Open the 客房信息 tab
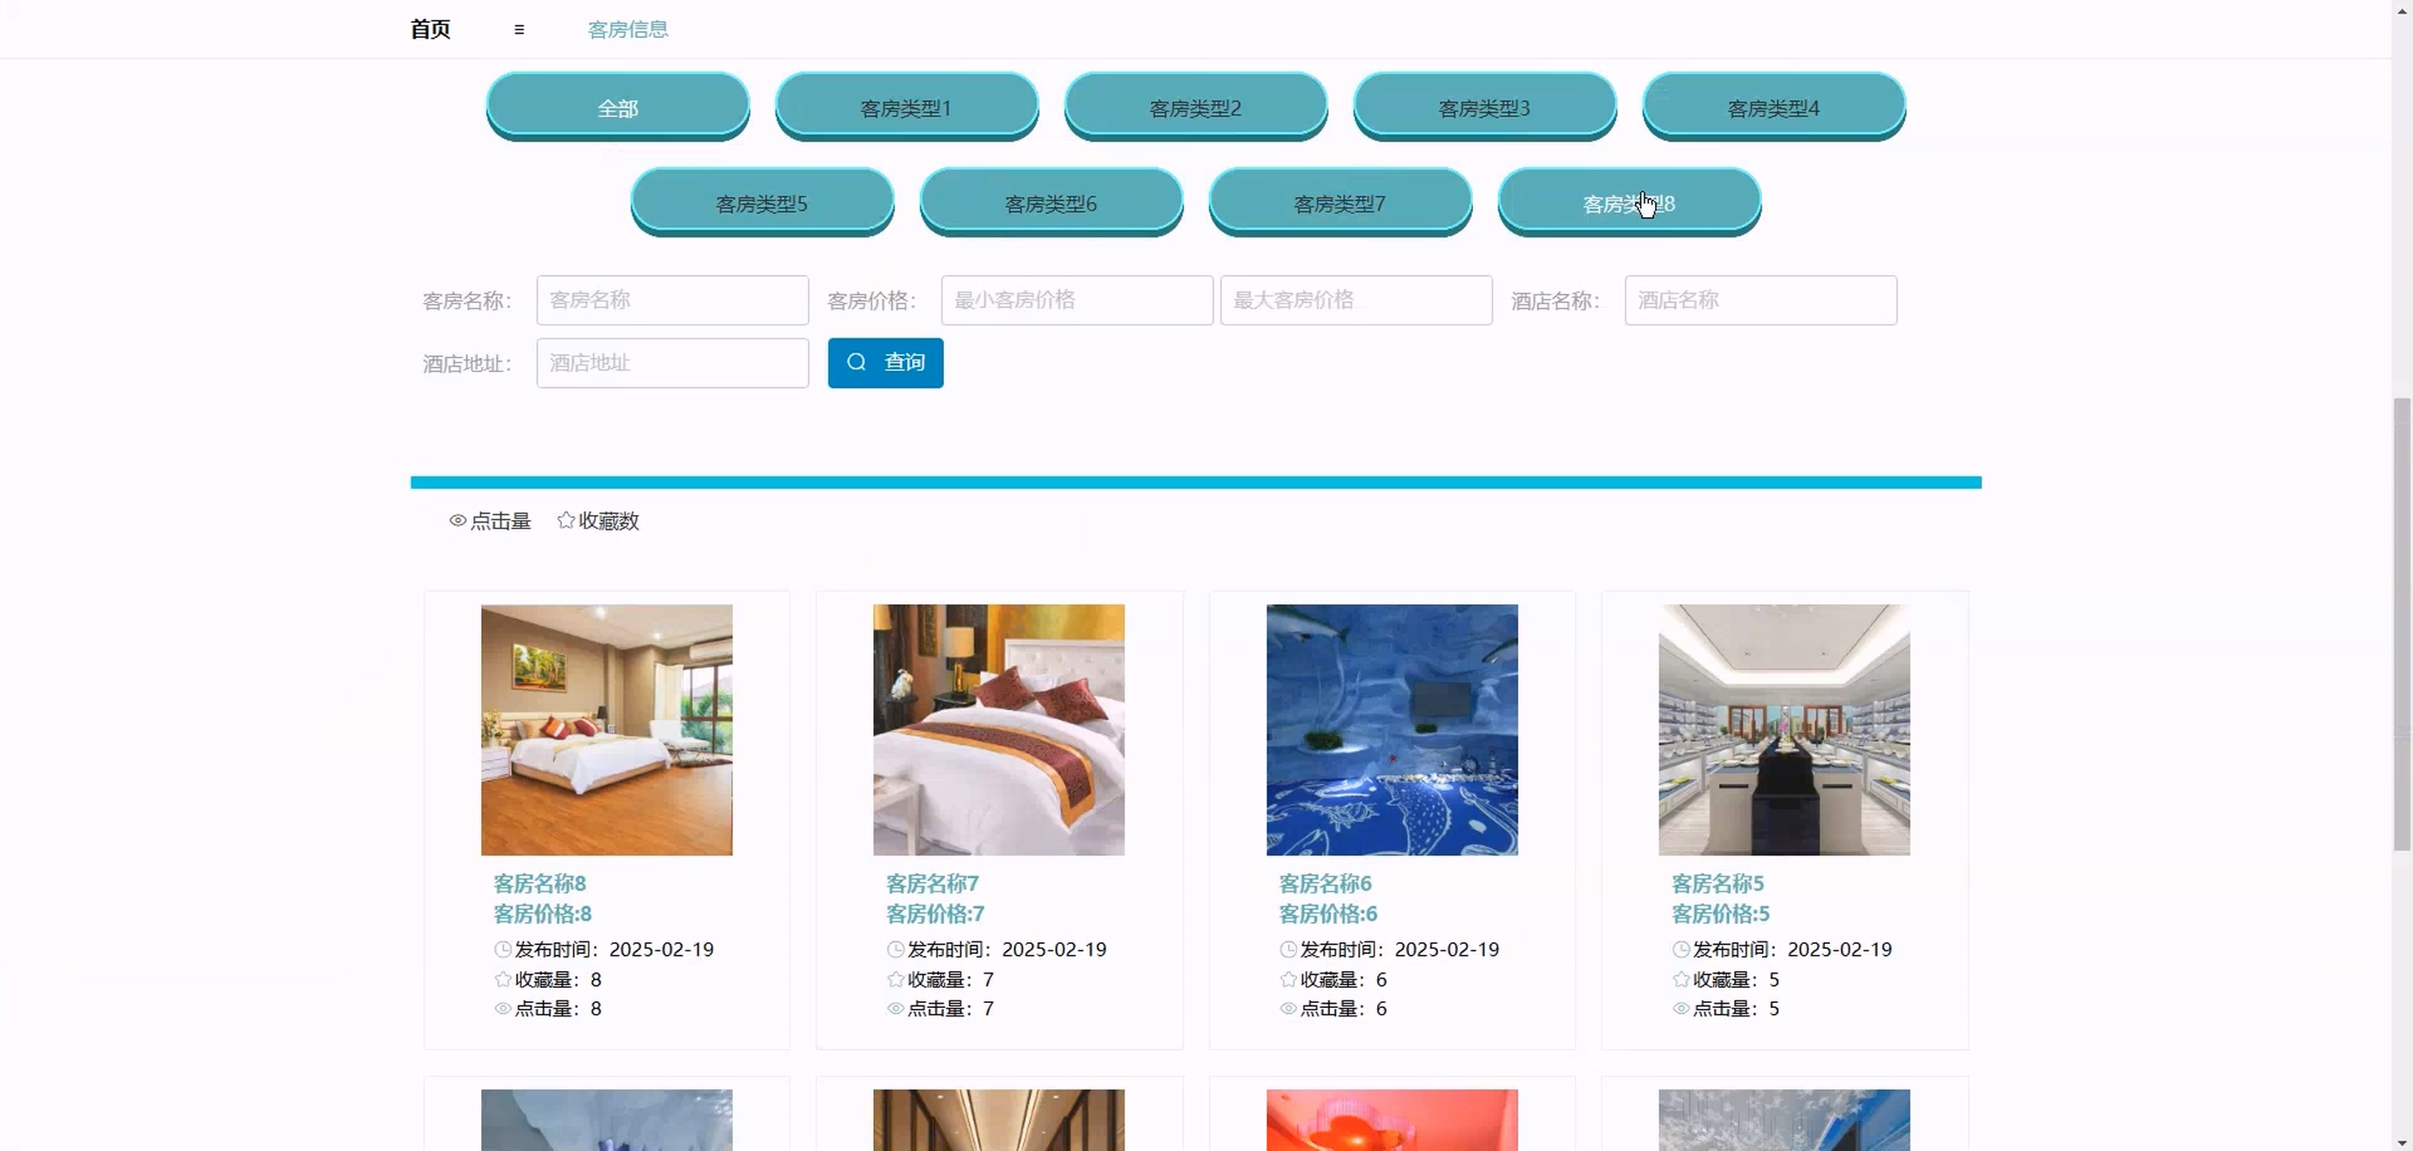2413x1151 pixels. [x=628, y=30]
